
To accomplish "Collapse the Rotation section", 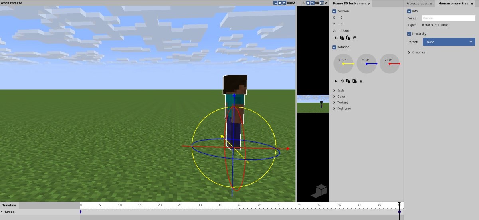I will click(334, 47).
